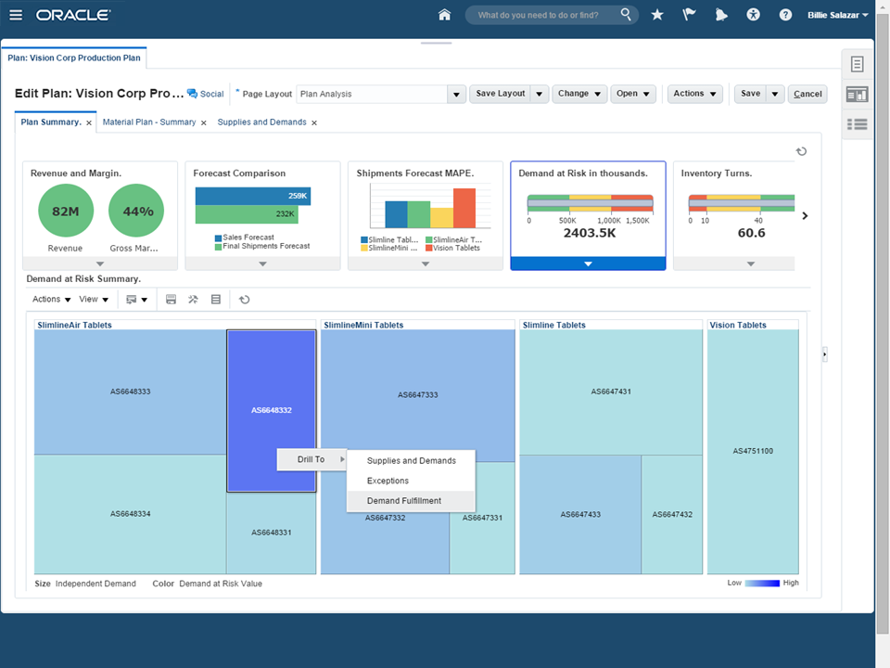Viewport: 890px width, 668px height.
Task: Expand the Inventory Turns tile
Action: (x=750, y=263)
